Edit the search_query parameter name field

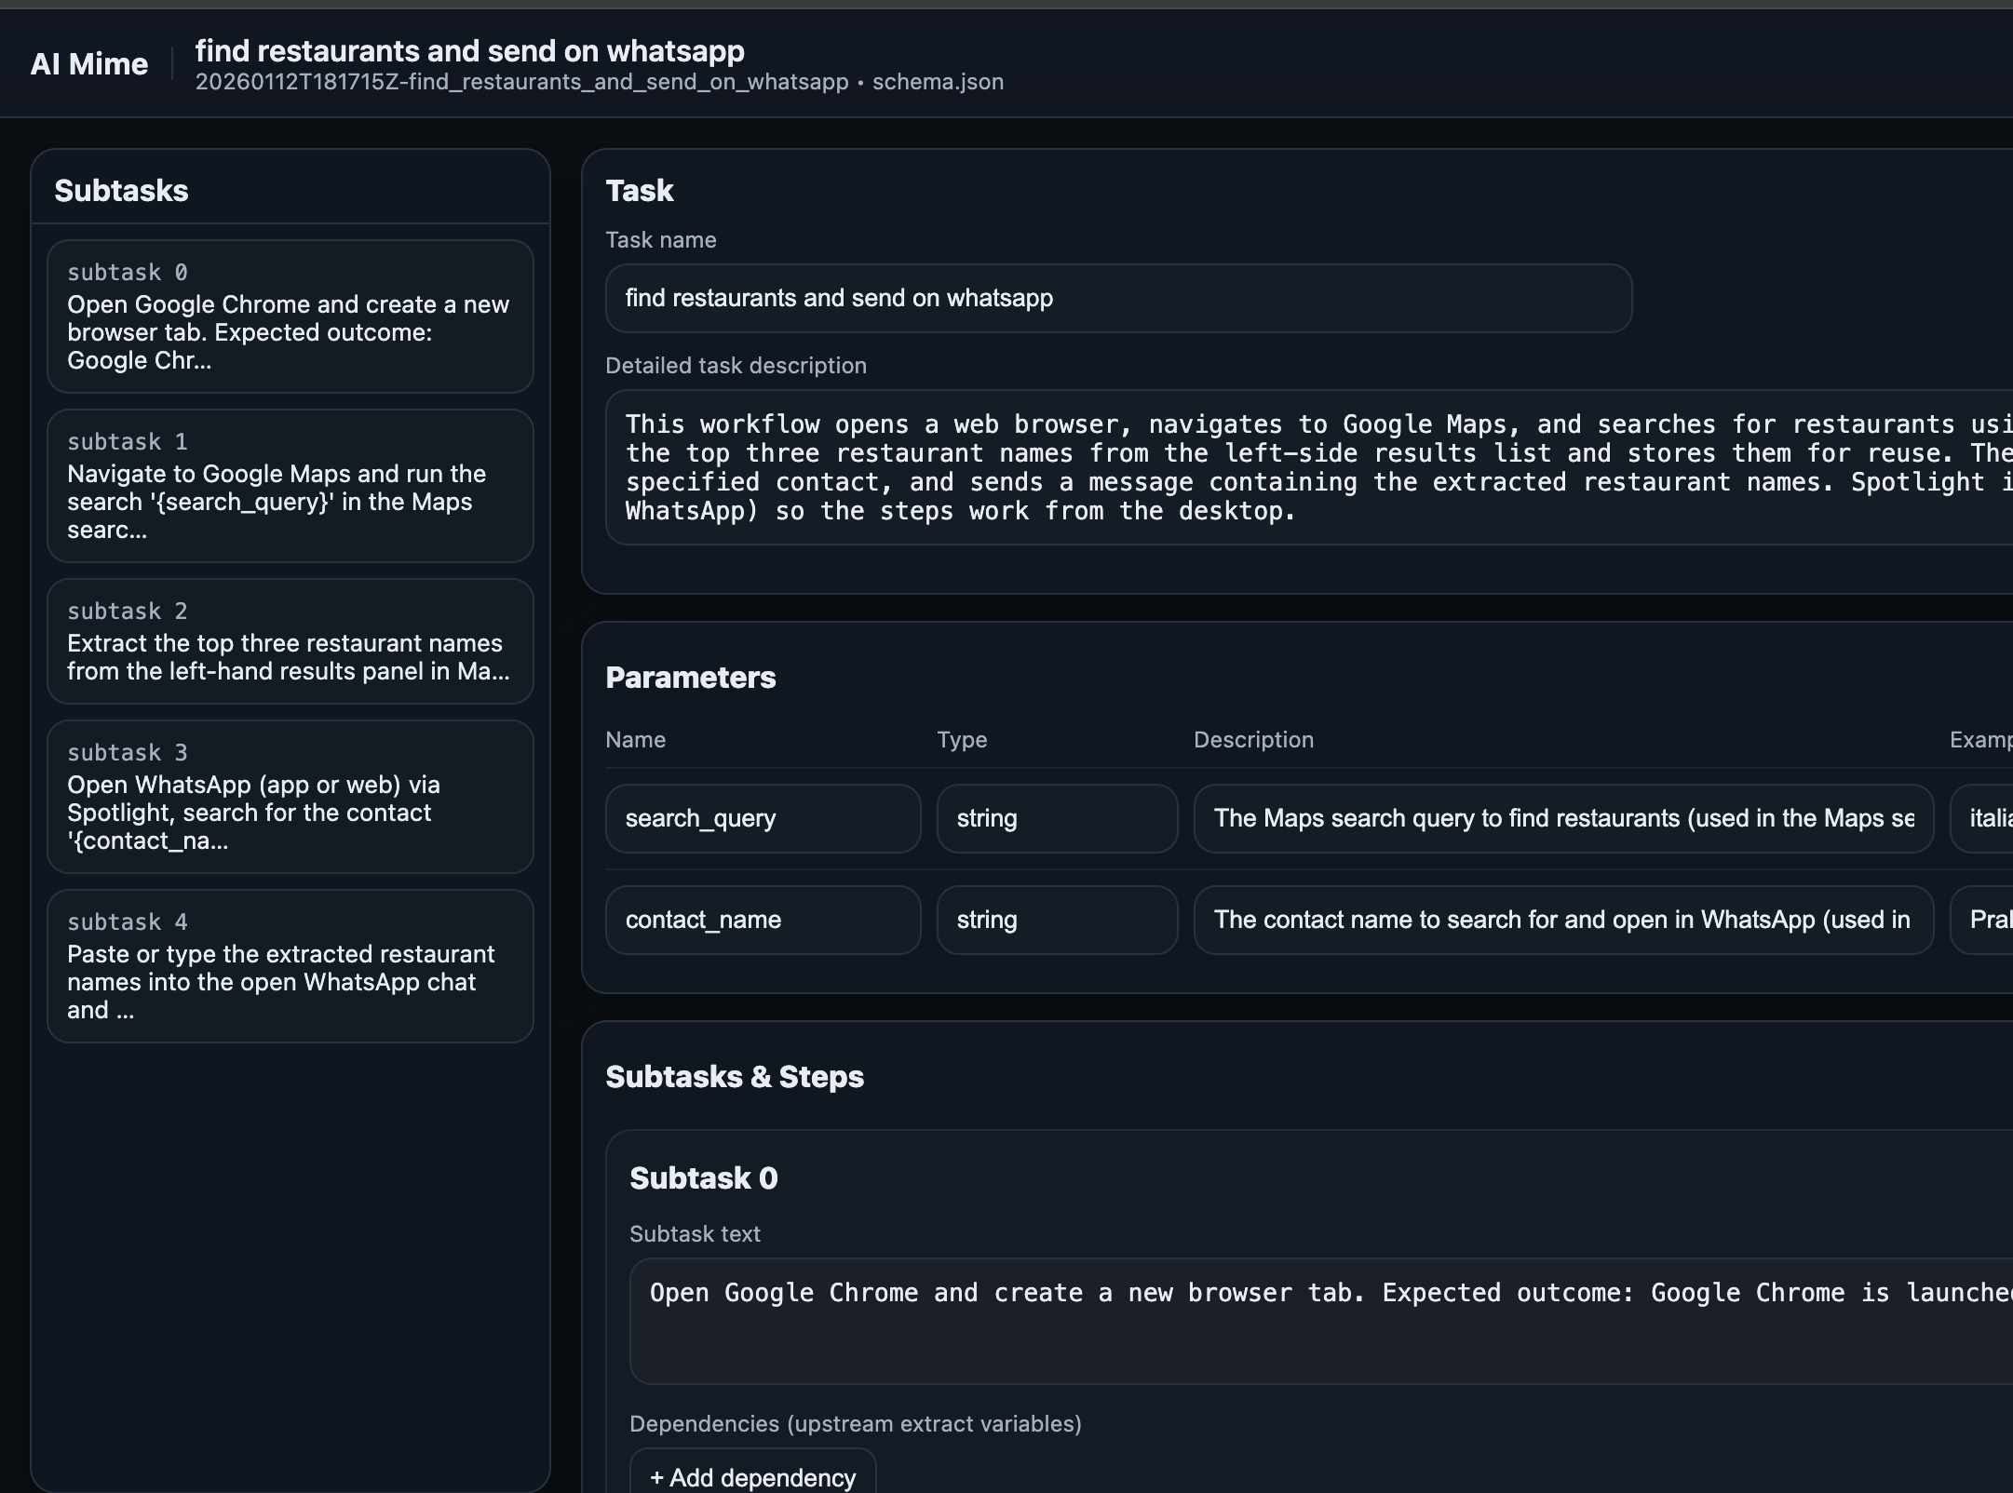click(x=763, y=819)
